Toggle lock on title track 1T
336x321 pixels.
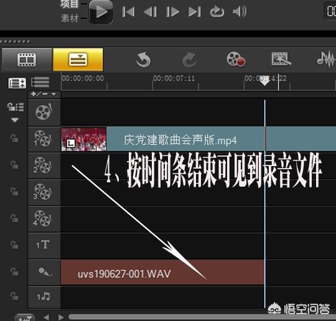pyautogui.click(x=14, y=244)
